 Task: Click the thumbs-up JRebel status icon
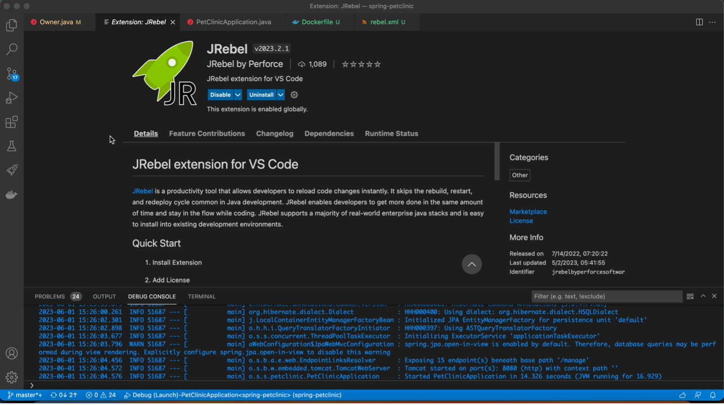682,395
